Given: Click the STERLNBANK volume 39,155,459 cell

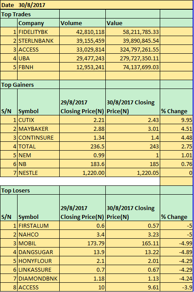Looking at the screenshot, I should [x=83, y=41].
